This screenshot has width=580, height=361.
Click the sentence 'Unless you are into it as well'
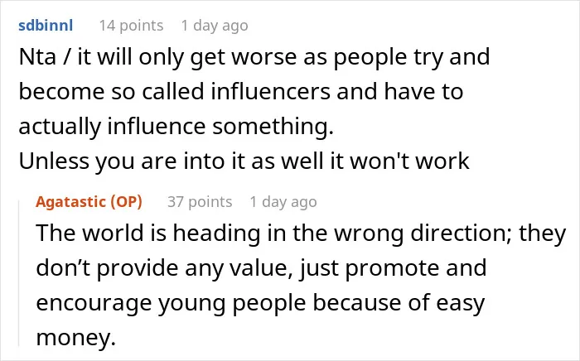pos(171,161)
